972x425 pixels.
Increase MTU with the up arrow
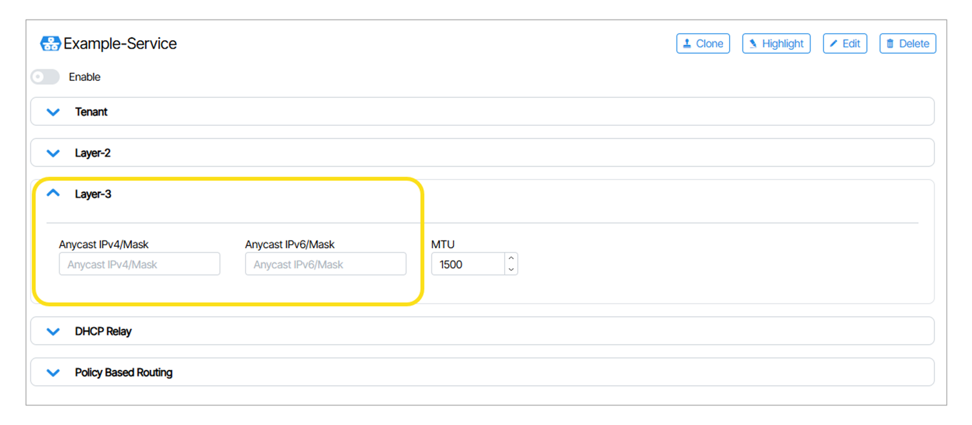pyautogui.click(x=511, y=259)
